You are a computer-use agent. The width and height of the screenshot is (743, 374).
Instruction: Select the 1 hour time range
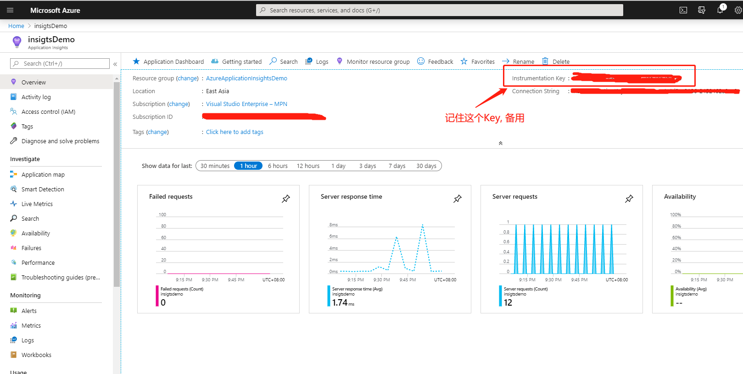point(248,166)
